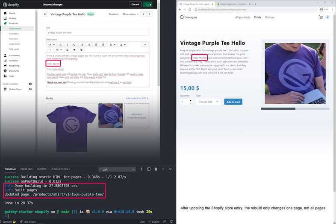The height and width of the screenshot is (224, 336).
Task: Click the product Title input field
Action: click(97, 32)
